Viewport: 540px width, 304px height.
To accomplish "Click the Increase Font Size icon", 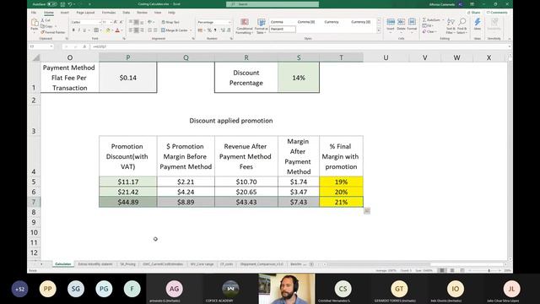I will 116,22.
